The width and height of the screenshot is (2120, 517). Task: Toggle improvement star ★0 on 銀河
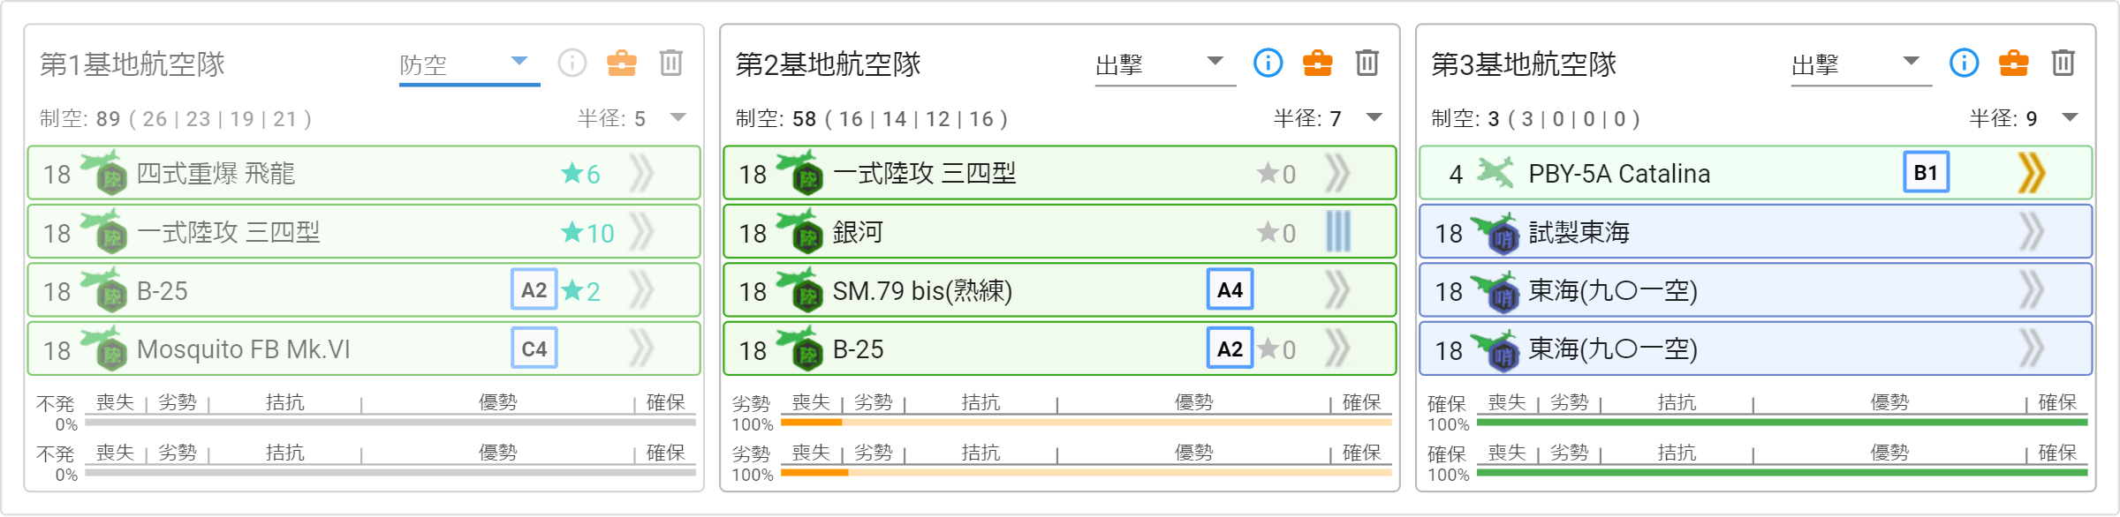(x=1276, y=233)
